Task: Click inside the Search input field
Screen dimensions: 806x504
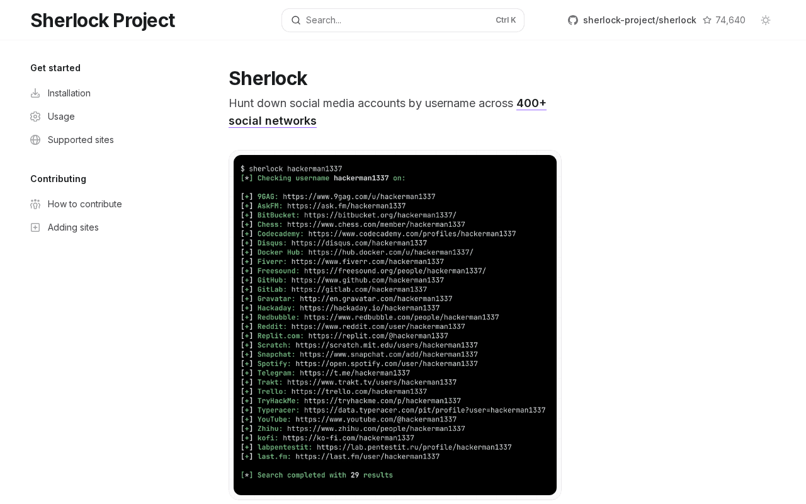Action: tap(378, 20)
